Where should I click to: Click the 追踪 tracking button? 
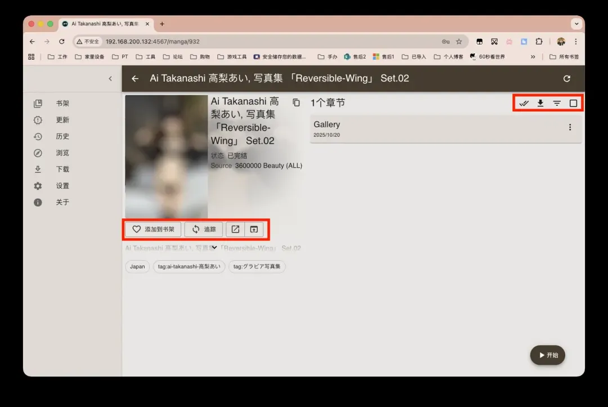click(x=204, y=229)
